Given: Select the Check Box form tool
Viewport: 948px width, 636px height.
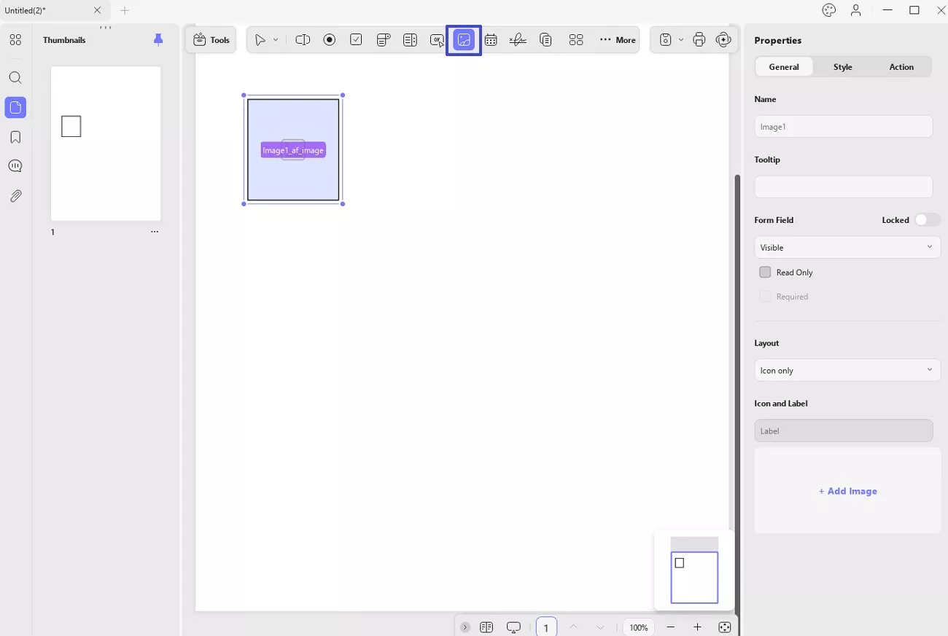Looking at the screenshot, I should tap(356, 40).
